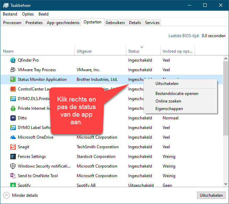
Task: Click the Fences Settings icon
Action: tap(13, 157)
